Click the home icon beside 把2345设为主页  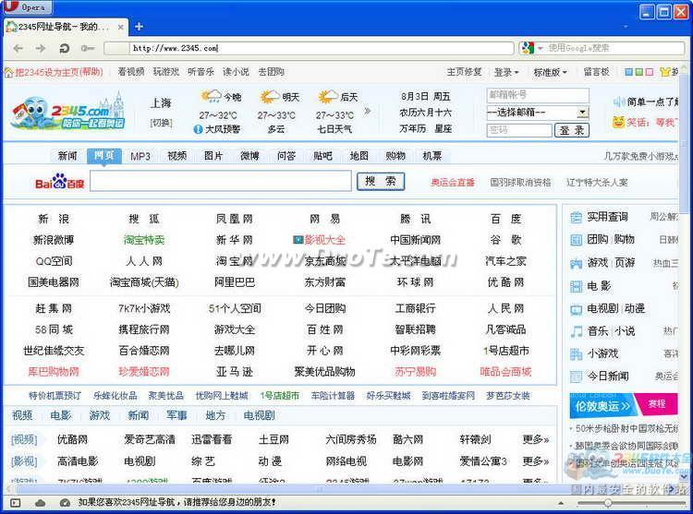click(x=9, y=72)
